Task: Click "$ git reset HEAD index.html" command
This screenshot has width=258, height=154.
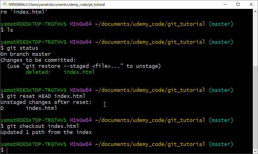Action: point(43,96)
